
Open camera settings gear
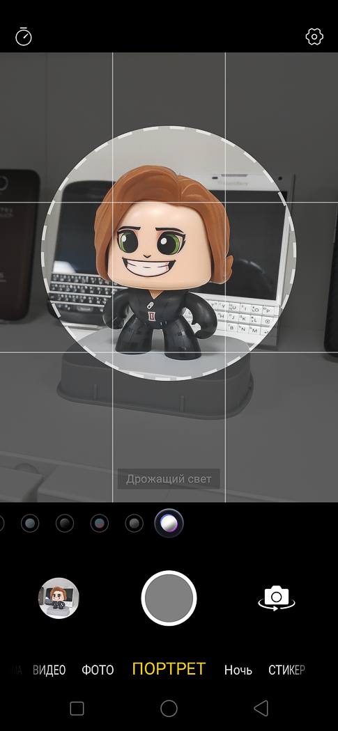coord(314,36)
